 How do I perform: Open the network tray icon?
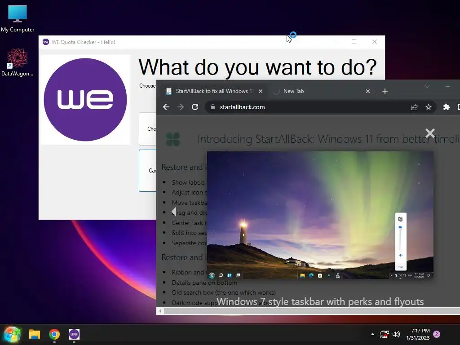click(x=385, y=334)
